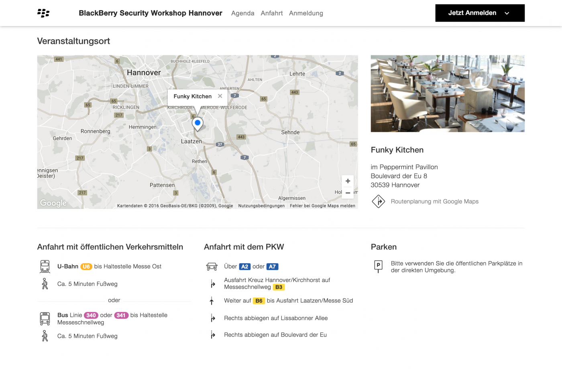Image resolution: width=562 pixels, height=369 pixels.
Task: Click the Parken heading
Action: 384,247
